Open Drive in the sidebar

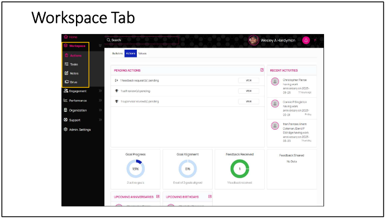(74, 82)
